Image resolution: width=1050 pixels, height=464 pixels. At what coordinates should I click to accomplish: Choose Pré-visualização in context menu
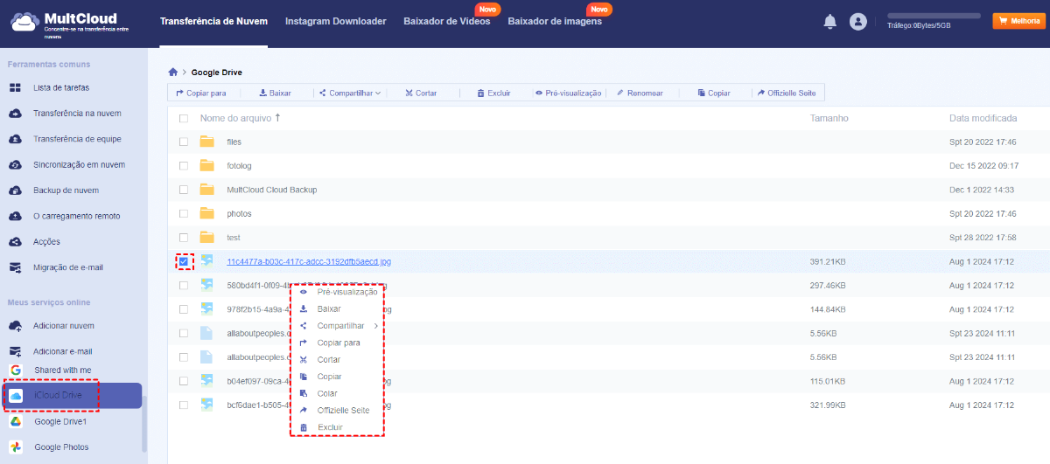click(x=338, y=292)
